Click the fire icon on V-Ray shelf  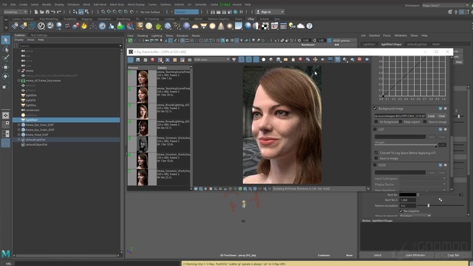(84, 26)
